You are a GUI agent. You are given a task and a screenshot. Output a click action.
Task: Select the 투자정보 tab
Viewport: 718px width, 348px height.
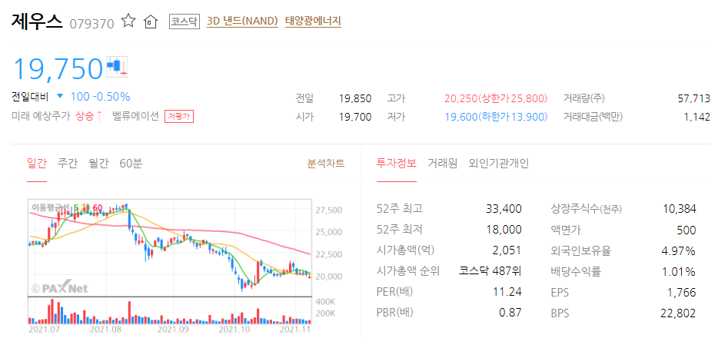(x=397, y=164)
